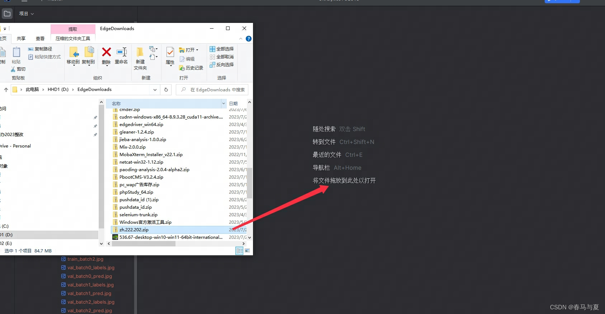Open the ribbon Open dropdown button
The image size is (605, 314).
(189, 50)
